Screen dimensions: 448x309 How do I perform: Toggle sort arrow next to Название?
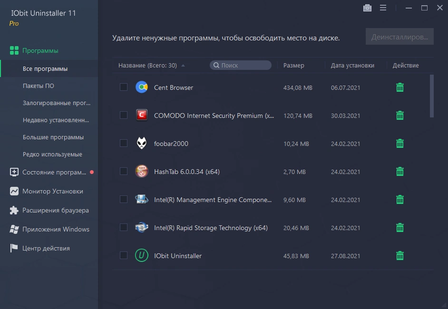tap(183, 66)
